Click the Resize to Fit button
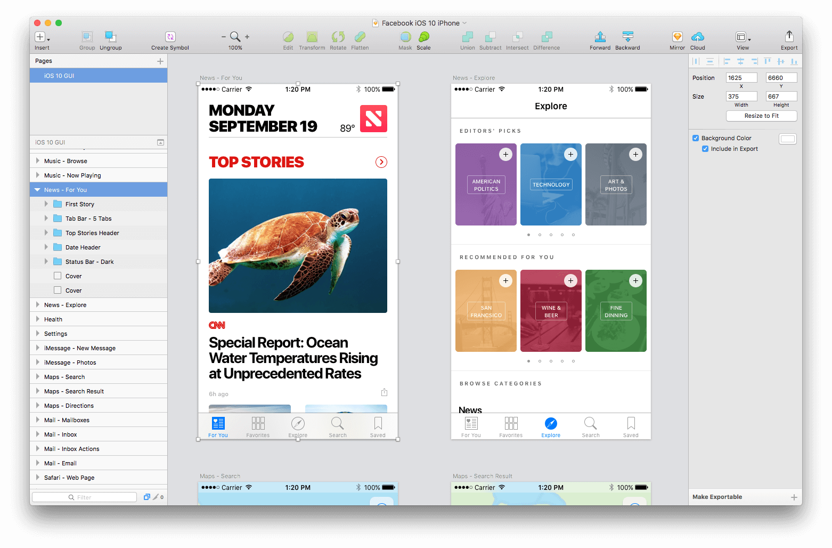This screenshot has height=548, width=832. pos(761,116)
